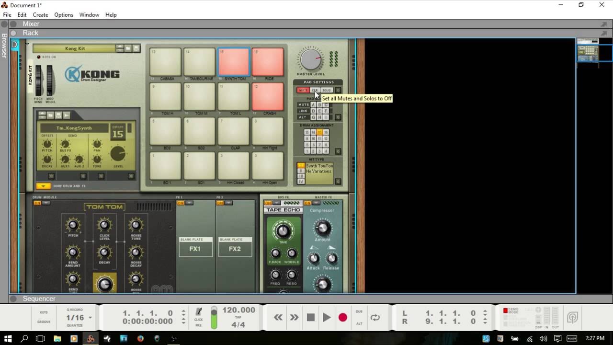Click Kong Kit patch up/down selector
This screenshot has width=613, height=345.
pos(119,48)
